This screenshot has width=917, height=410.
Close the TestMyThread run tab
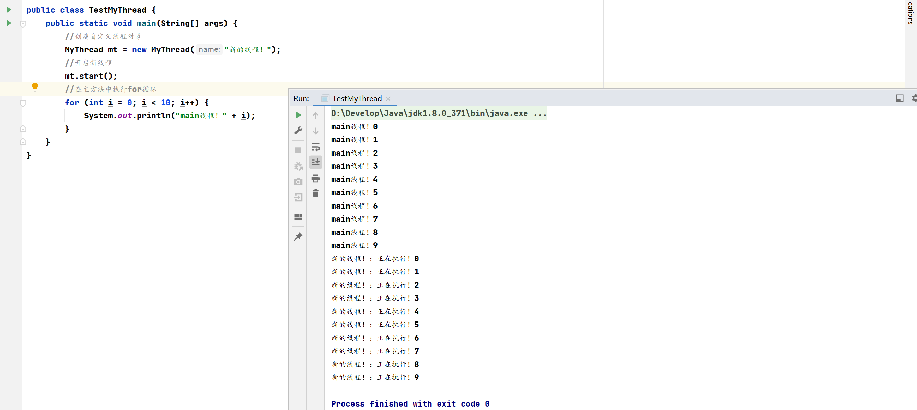(388, 99)
